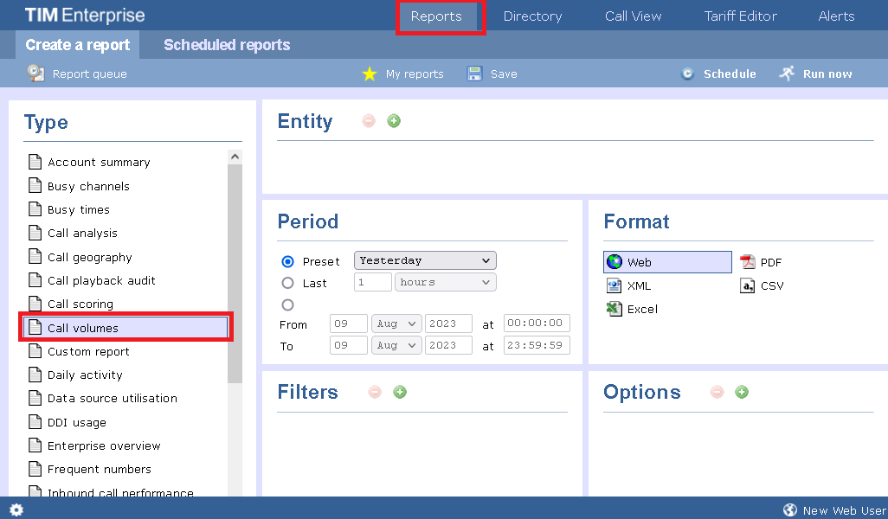Click the Schedule button
The height and width of the screenshot is (519, 888).
pos(718,74)
